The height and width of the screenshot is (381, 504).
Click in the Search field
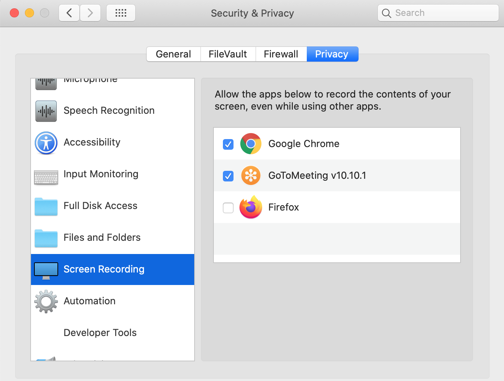point(438,13)
